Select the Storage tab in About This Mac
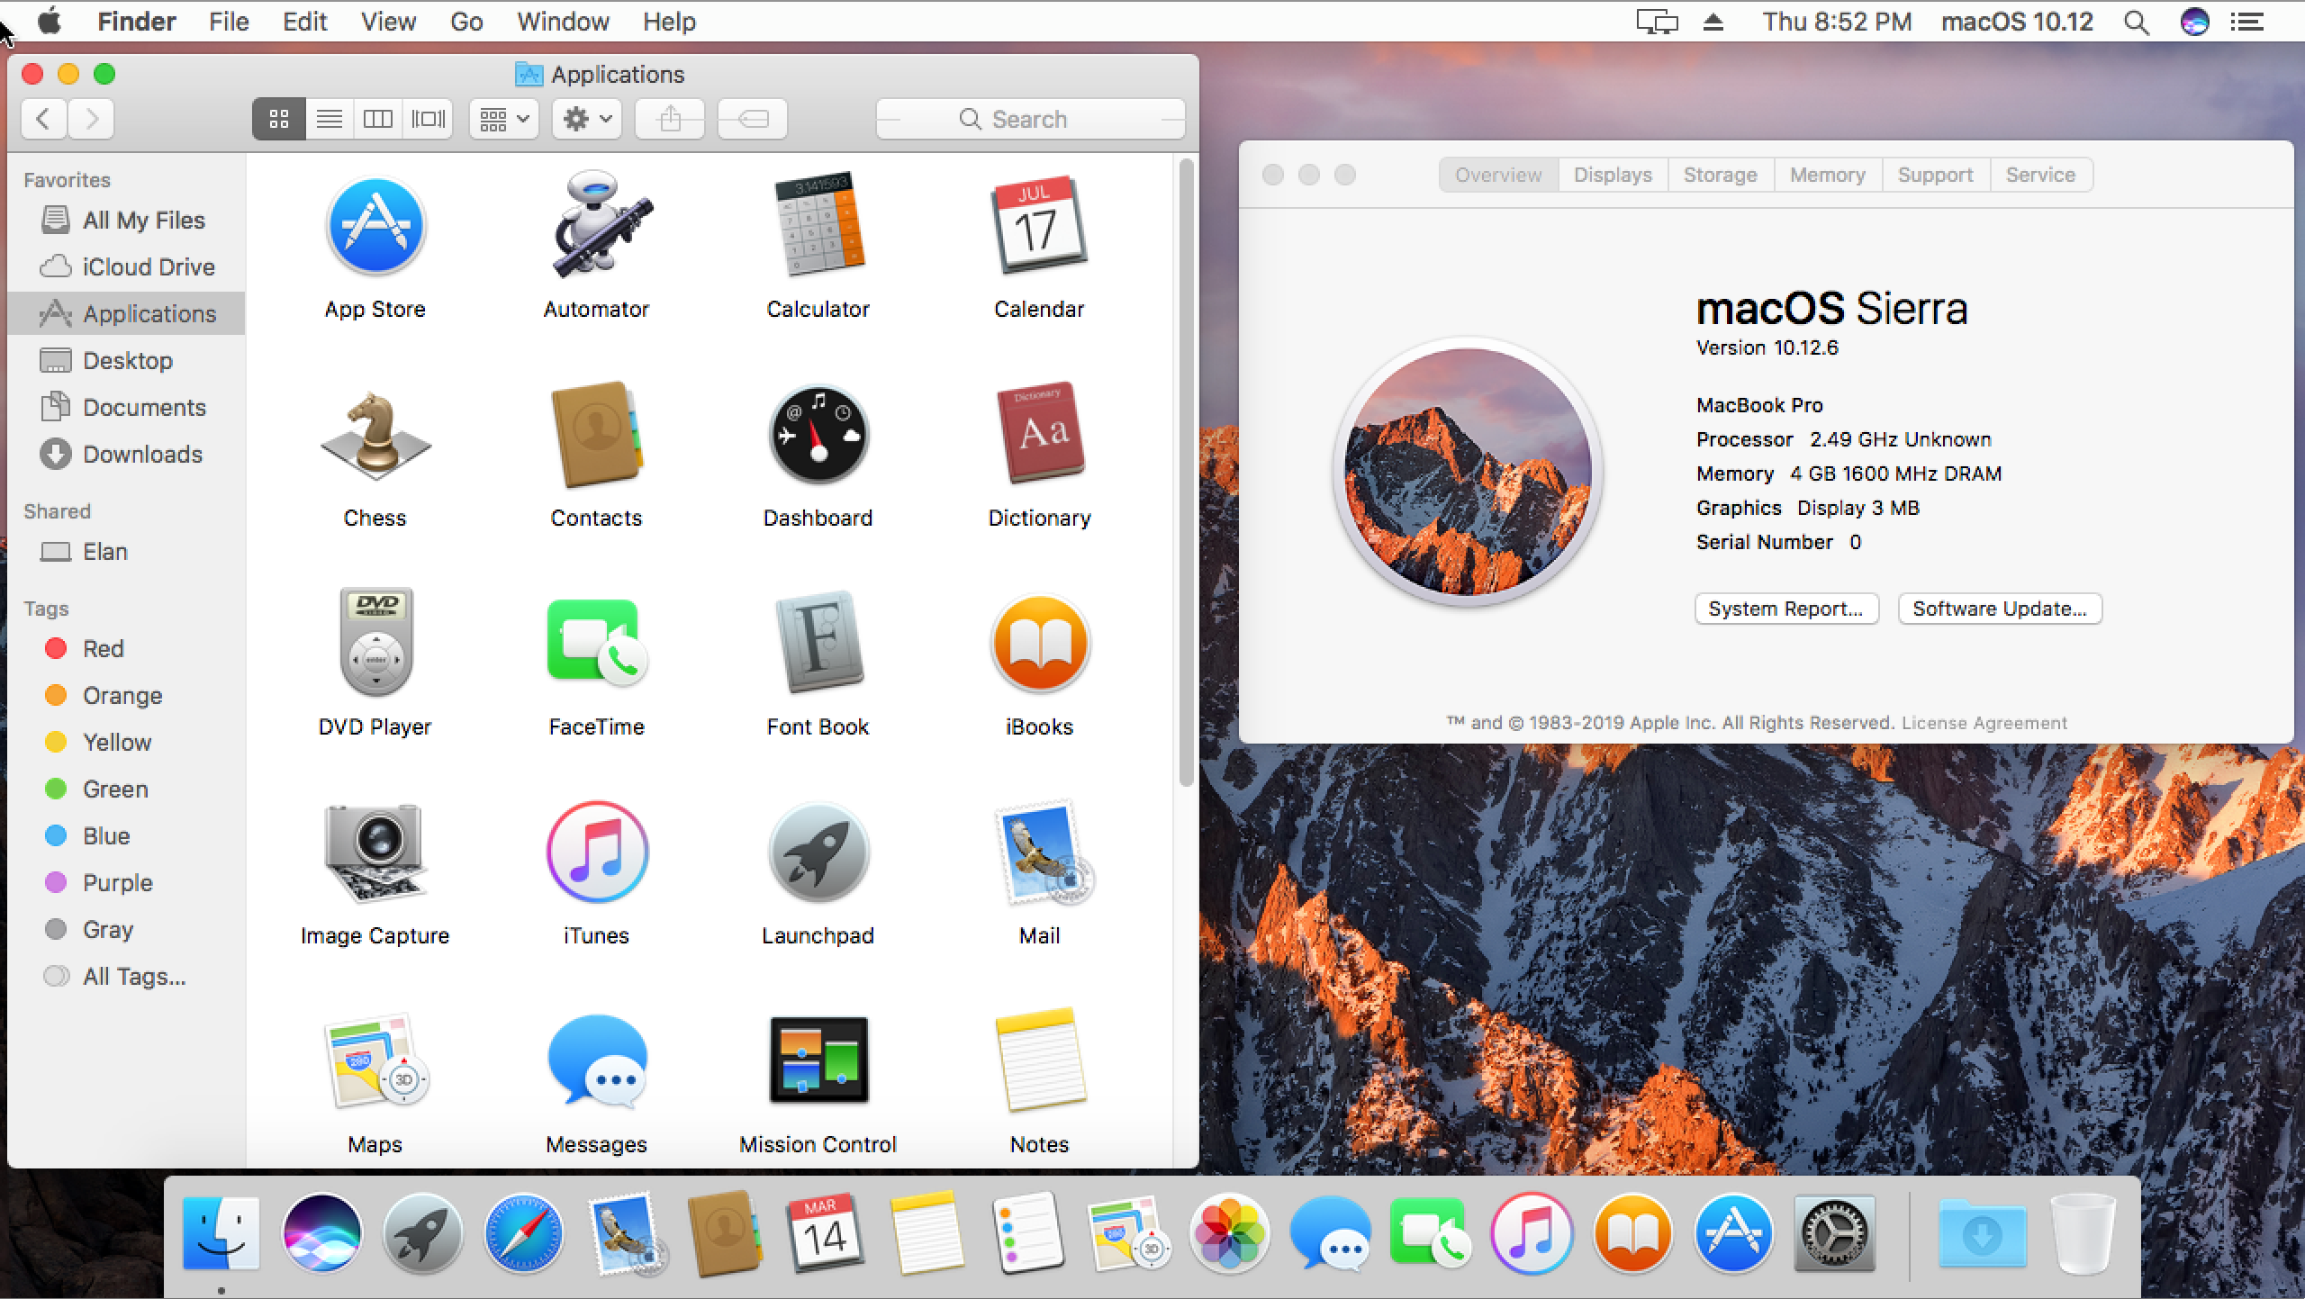The image size is (2305, 1299). [x=1721, y=174]
